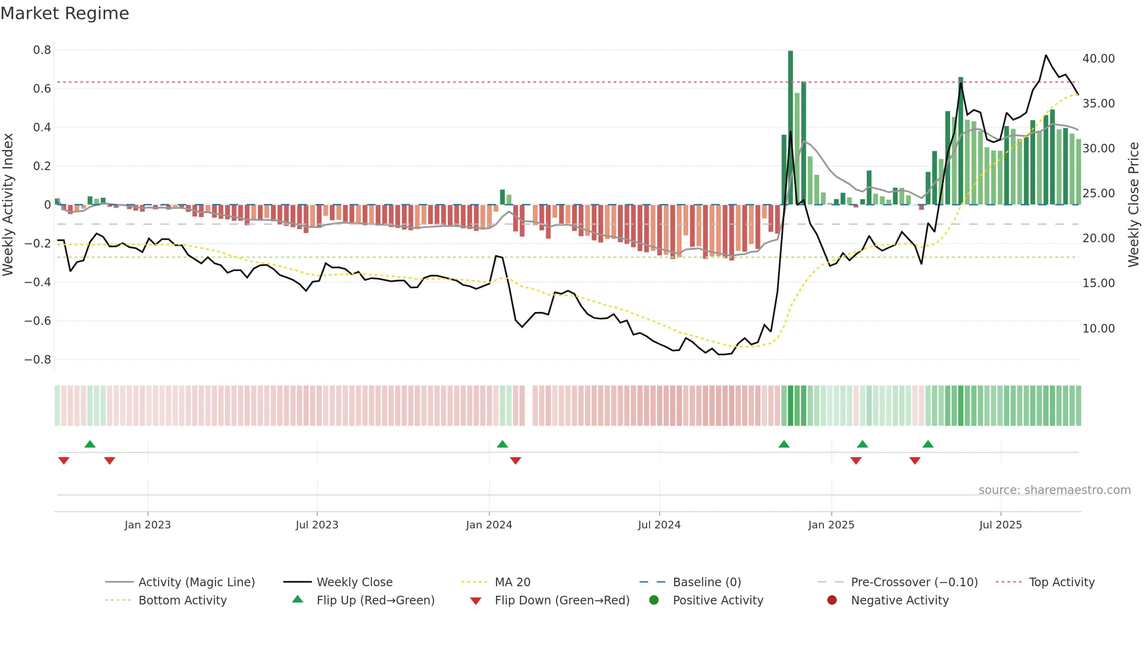Click the Weekly Activity Index axis title
Viewport: 1147px width, 645px height.
point(8,204)
